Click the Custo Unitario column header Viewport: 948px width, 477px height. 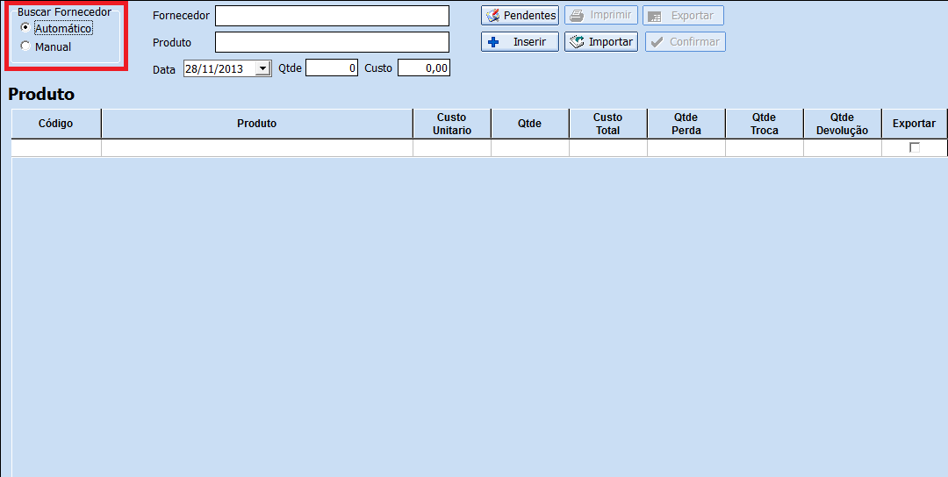coord(451,124)
